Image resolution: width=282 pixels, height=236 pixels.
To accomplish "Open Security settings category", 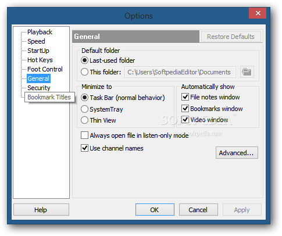I will pos(39,88).
